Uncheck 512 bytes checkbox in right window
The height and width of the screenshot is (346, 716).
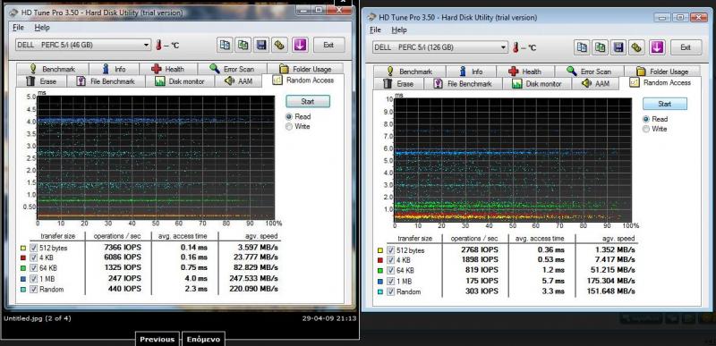pyautogui.click(x=390, y=249)
